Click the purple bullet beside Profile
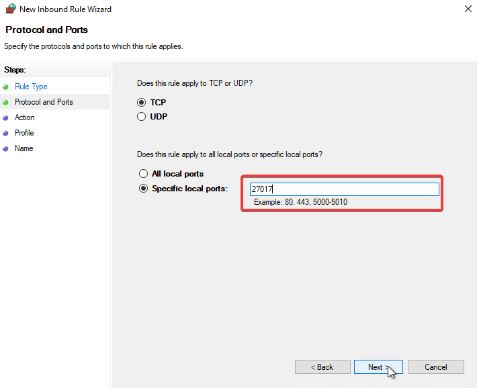The width and height of the screenshot is (477, 388). [5, 133]
